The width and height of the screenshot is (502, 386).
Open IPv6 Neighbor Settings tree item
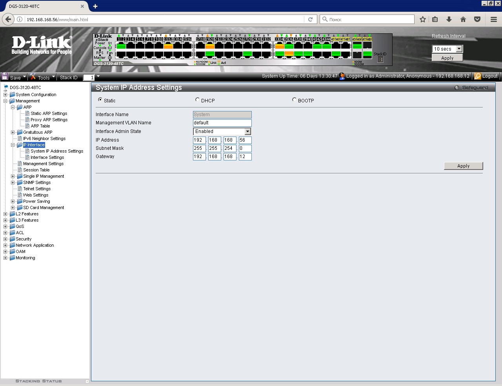tap(44, 138)
